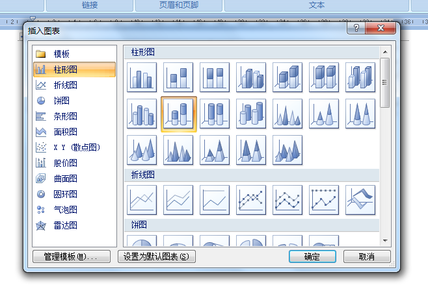
Task: Pick the 3-D clustered column chart icon
Action: click(251, 77)
